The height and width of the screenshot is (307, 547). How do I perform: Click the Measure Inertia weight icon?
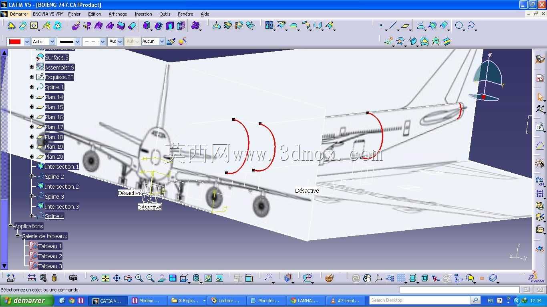click(54, 278)
